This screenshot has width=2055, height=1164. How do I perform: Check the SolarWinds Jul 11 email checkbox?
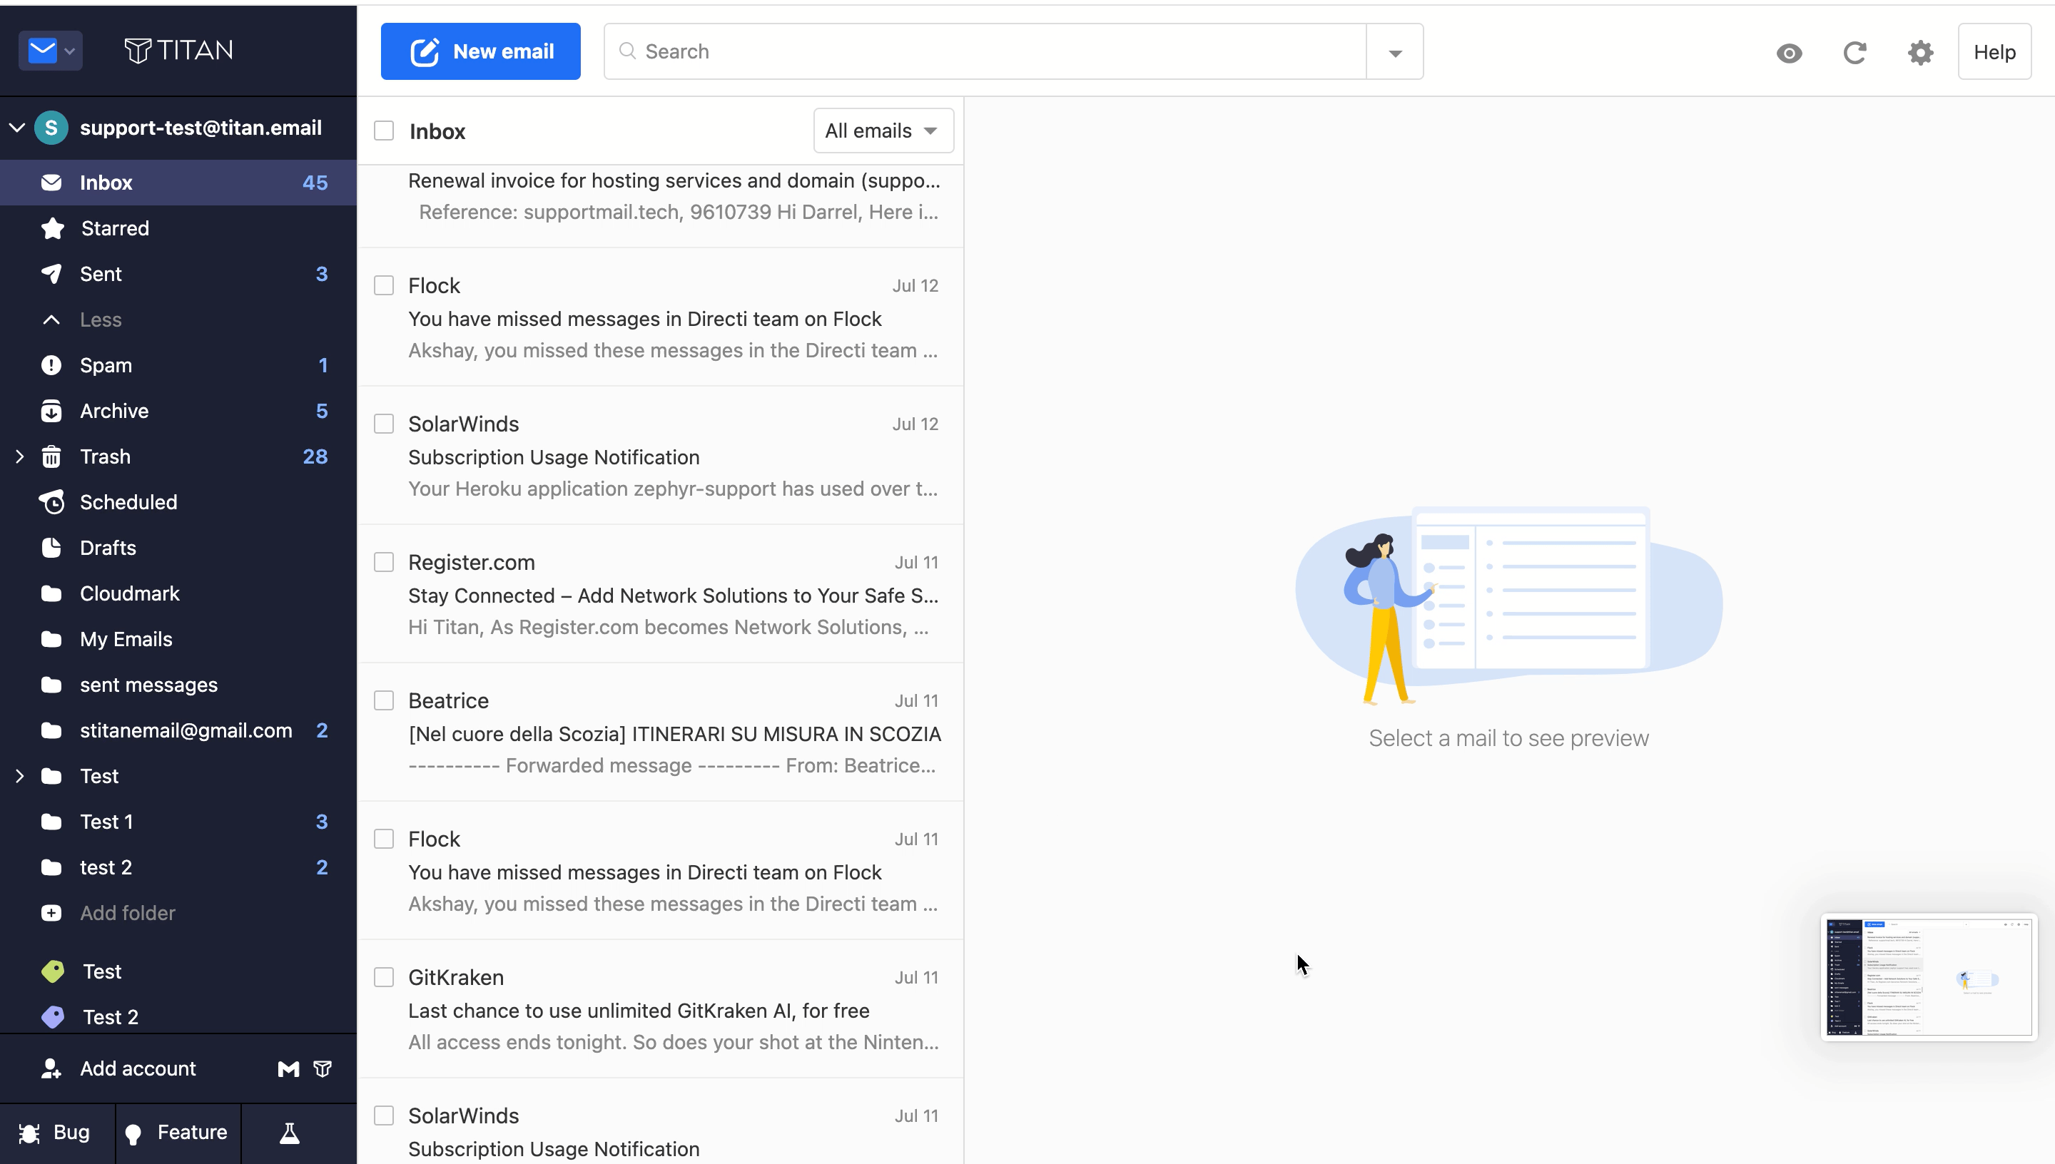coord(384,1115)
